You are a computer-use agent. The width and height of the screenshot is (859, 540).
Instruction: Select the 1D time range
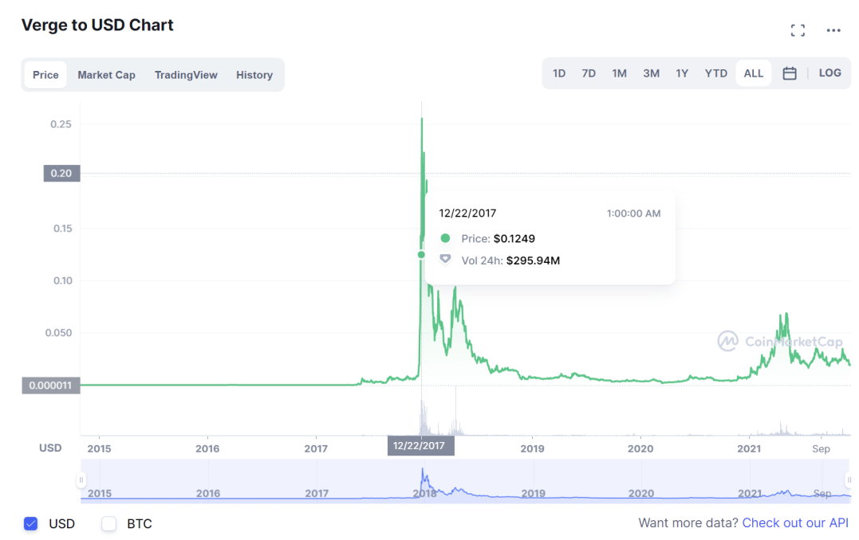[559, 73]
